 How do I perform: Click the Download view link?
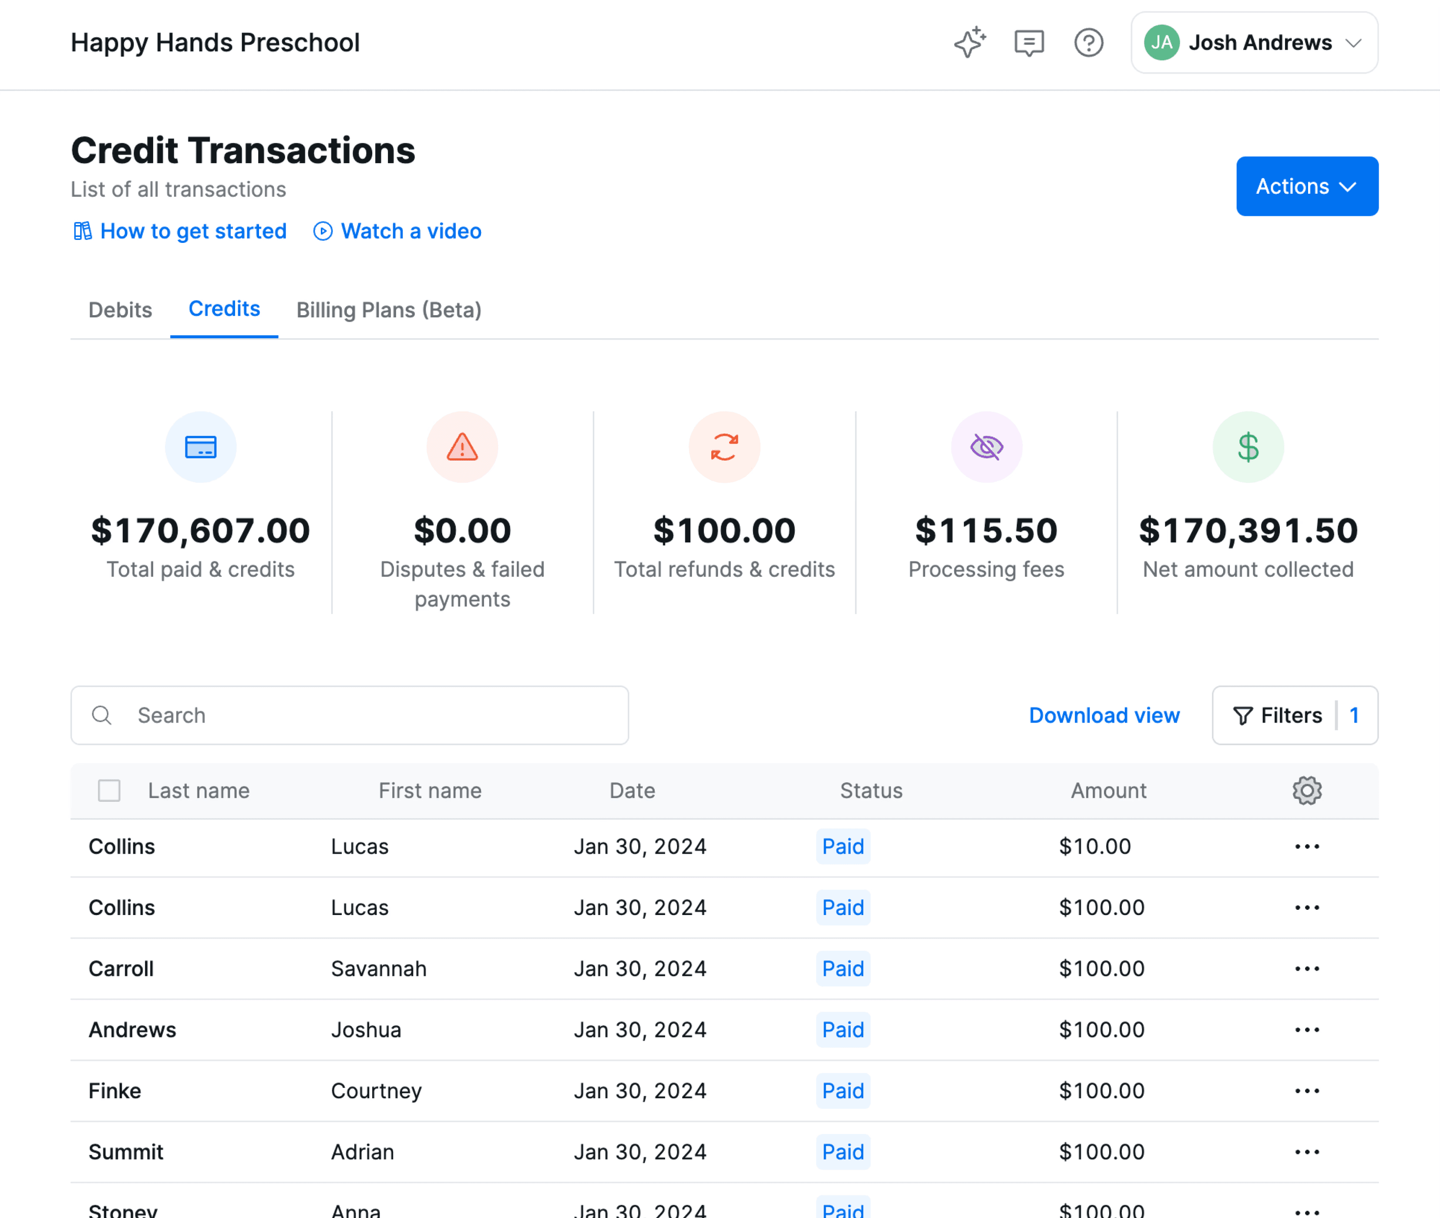(1104, 715)
